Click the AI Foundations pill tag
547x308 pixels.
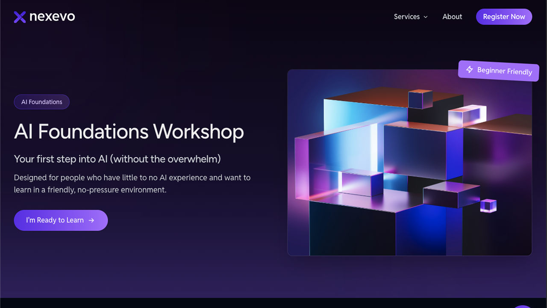(41, 102)
